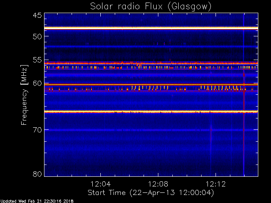
Task: Click the 'Solar radio Flux (Glasgow)' title
Action: (151, 7)
